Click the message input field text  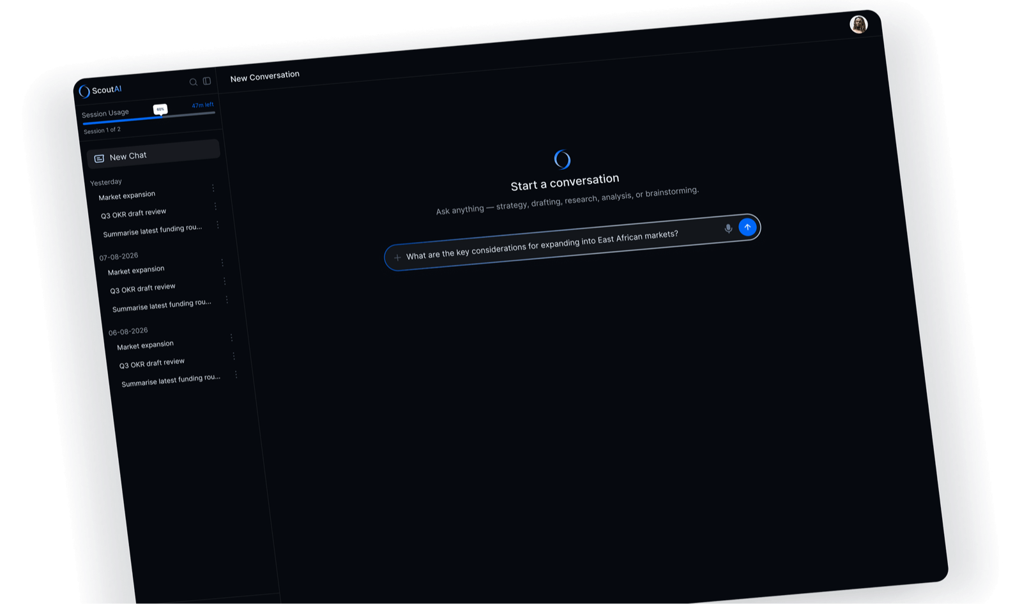[x=542, y=245]
